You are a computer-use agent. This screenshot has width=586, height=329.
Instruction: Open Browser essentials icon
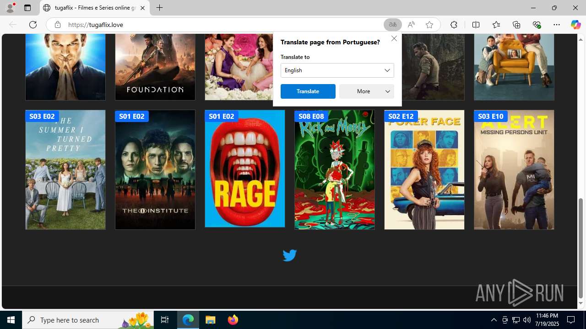coord(537,25)
